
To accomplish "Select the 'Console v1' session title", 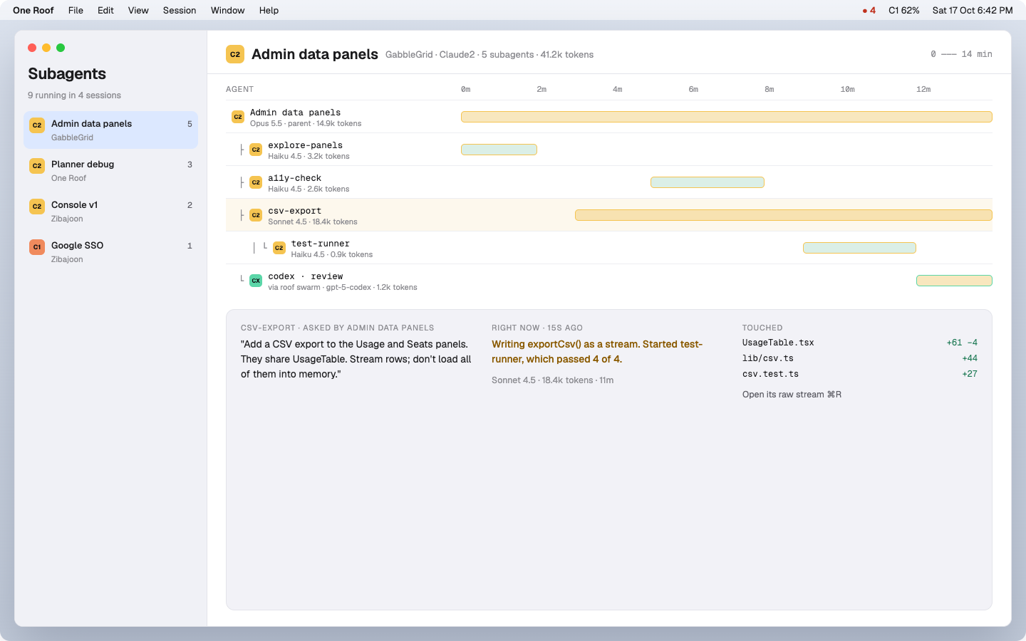I will pos(74,205).
